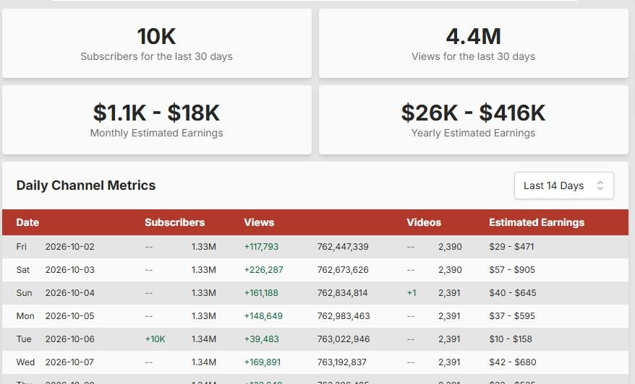Click the dropdown chevron arrows icon
The height and width of the screenshot is (384, 635).
600,186
